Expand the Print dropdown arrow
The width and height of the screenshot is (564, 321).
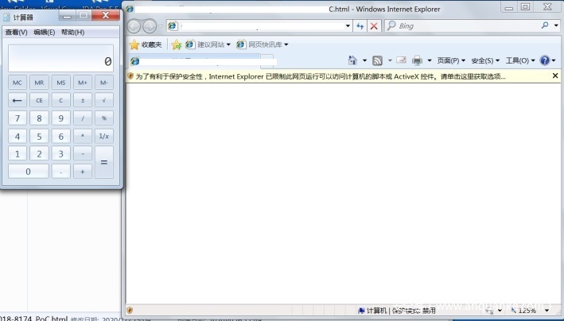430,60
